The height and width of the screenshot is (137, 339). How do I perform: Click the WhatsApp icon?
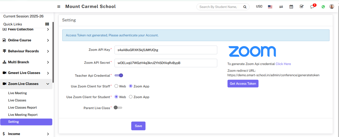point(323,7)
